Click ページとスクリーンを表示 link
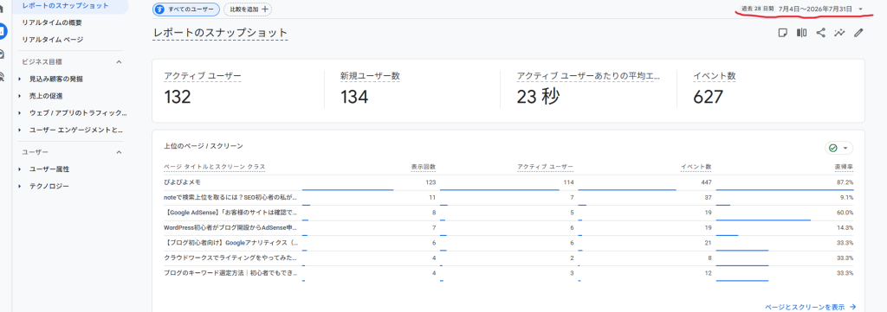The height and width of the screenshot is (312, 887). coord(810,307)
